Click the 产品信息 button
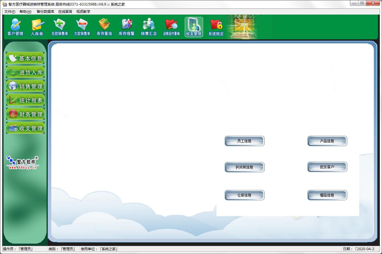 point(327,141)
